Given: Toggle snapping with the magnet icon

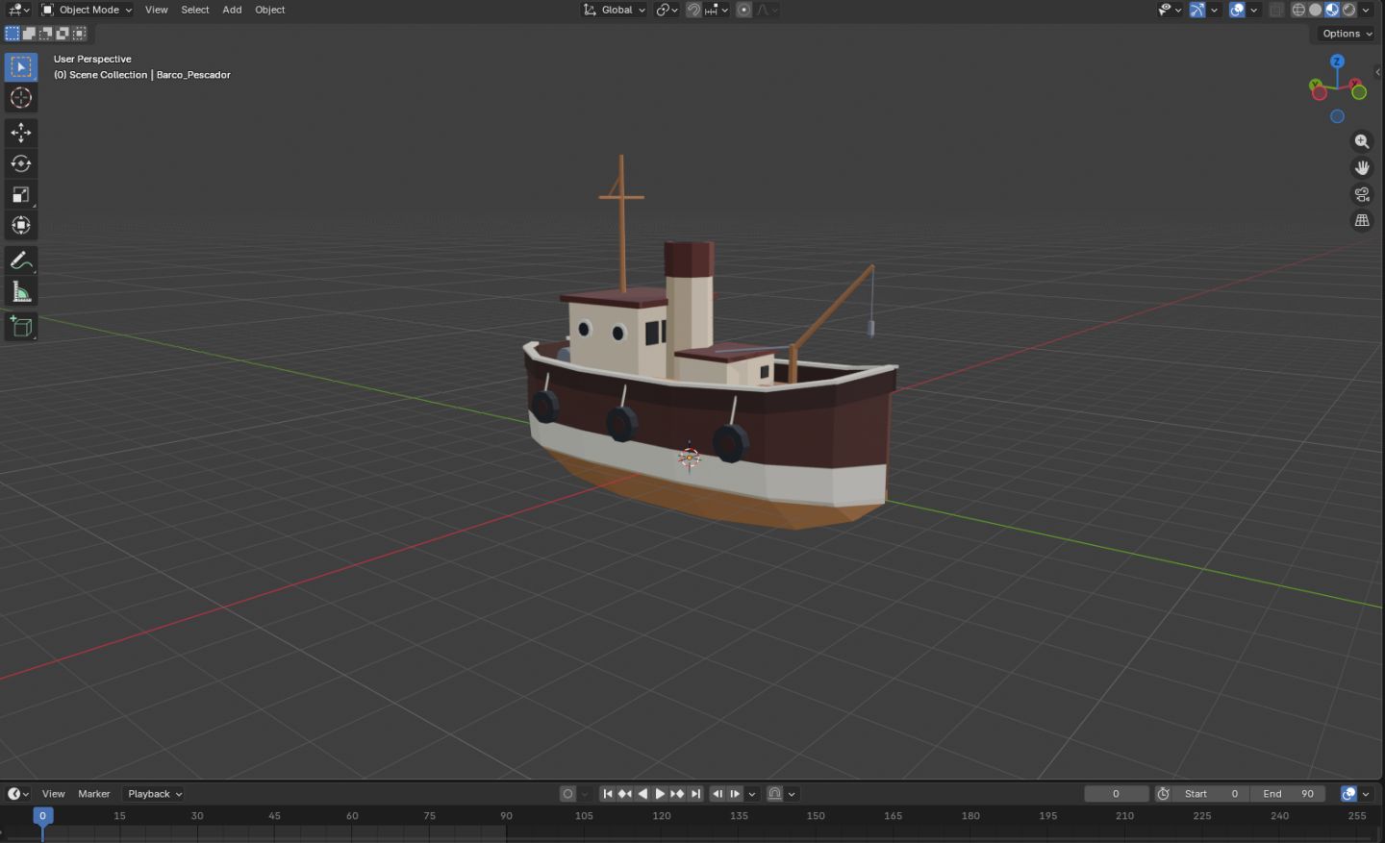Looking at the screenshot, I should pos(693,10).
